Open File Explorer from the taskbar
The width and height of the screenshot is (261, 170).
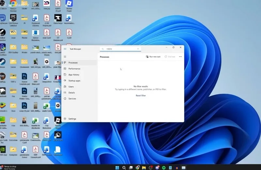click(x=144, y=168)
